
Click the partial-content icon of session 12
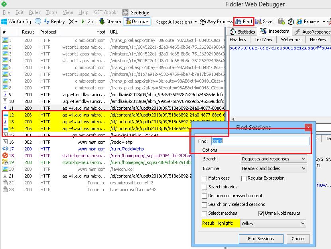point(6,115)
